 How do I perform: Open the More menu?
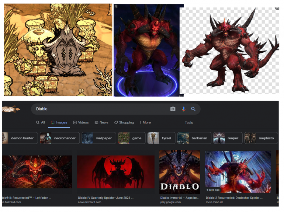145,122
